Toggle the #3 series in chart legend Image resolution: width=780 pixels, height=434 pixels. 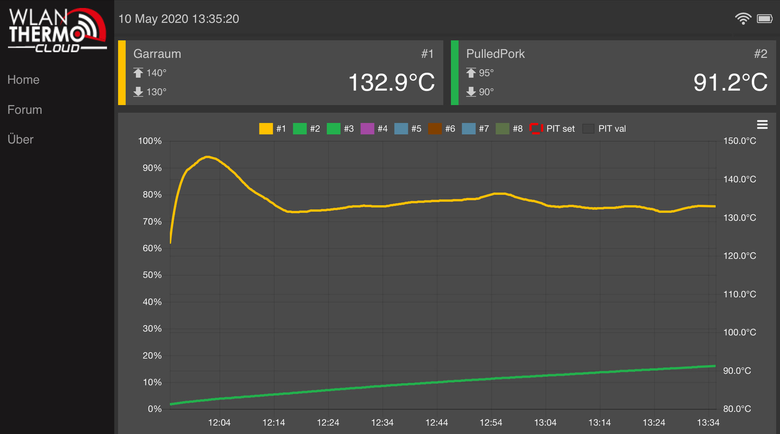click(x=340, y=129)
